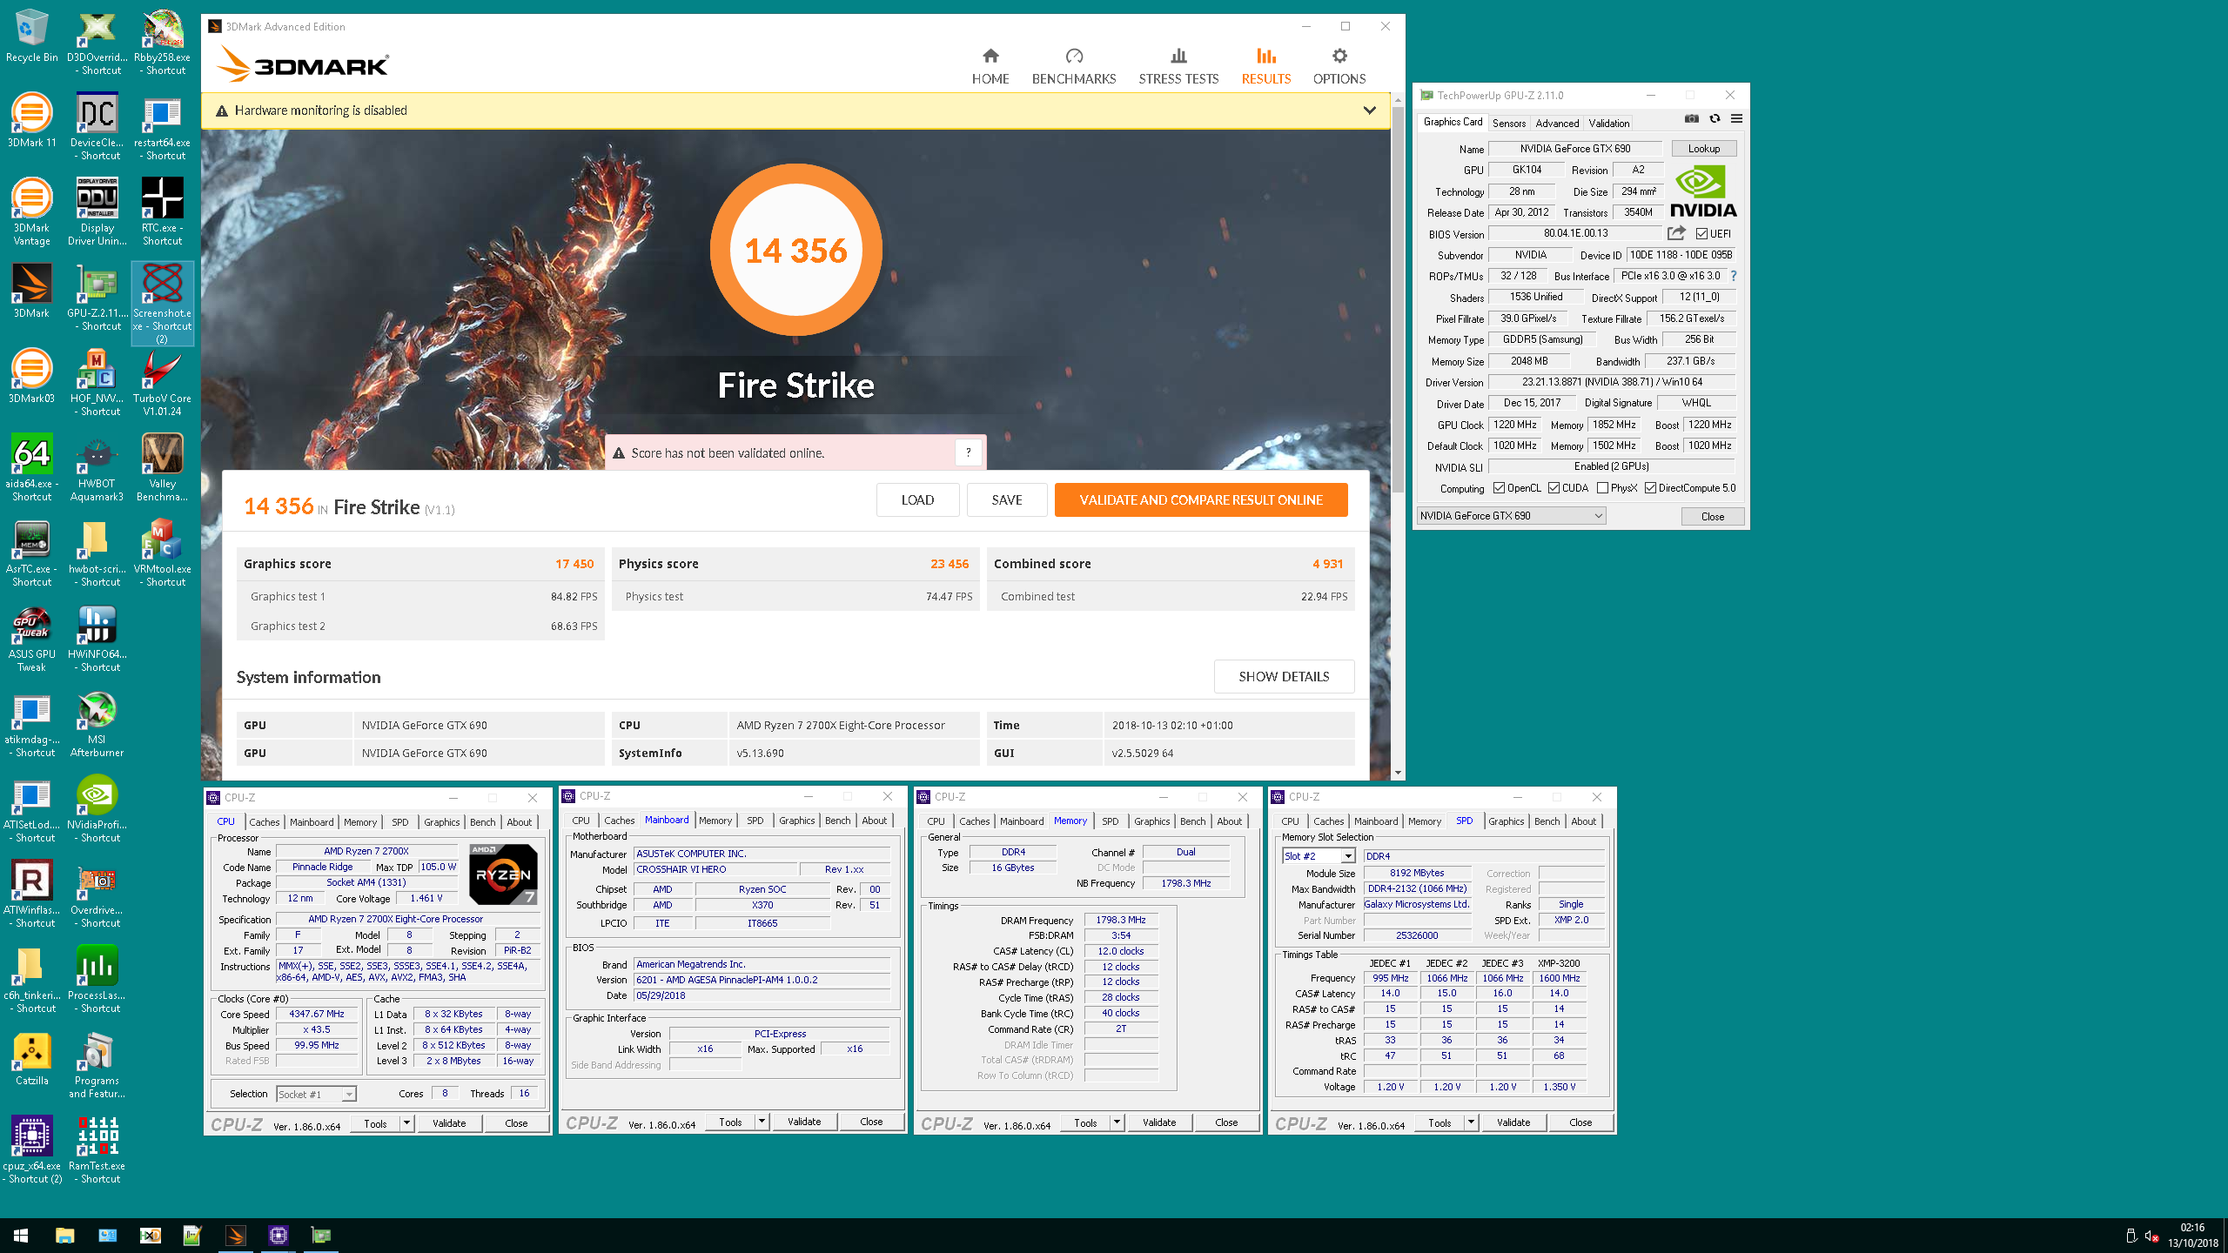The width and height of the screenshot is (2228, 1253).
Task: Click the Windows Start button
Action: pos(21,1235)
